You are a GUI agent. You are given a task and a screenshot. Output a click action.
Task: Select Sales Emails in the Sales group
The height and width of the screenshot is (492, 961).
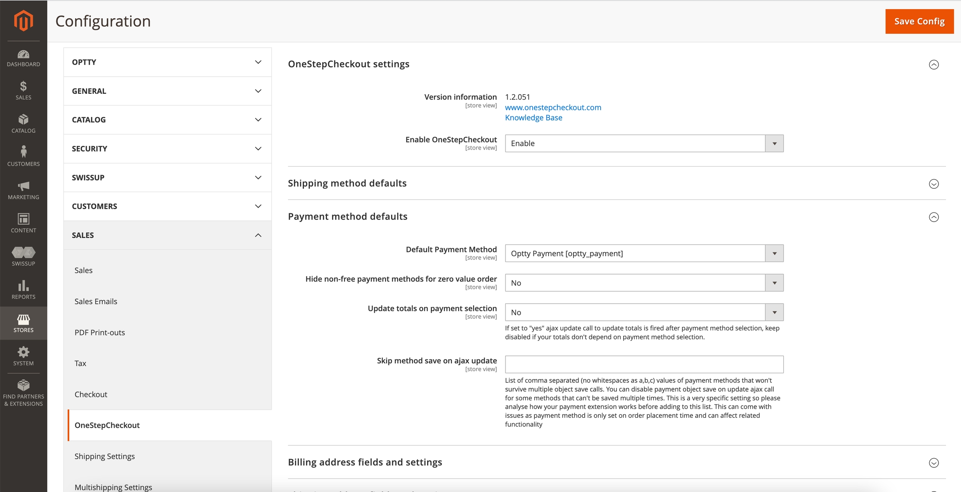pyautogui.click(x=96, y=301)
